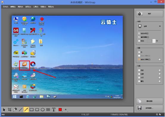Open Watermark (水印) effect settings button
Screen dimensions: 165x117
(160, 78)
